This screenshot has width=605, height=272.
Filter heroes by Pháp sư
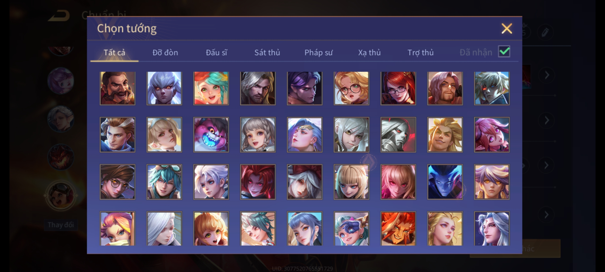(x=319, y=52)
